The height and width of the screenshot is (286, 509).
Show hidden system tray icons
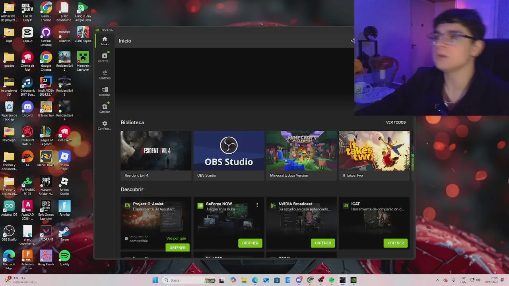(437, 280)
